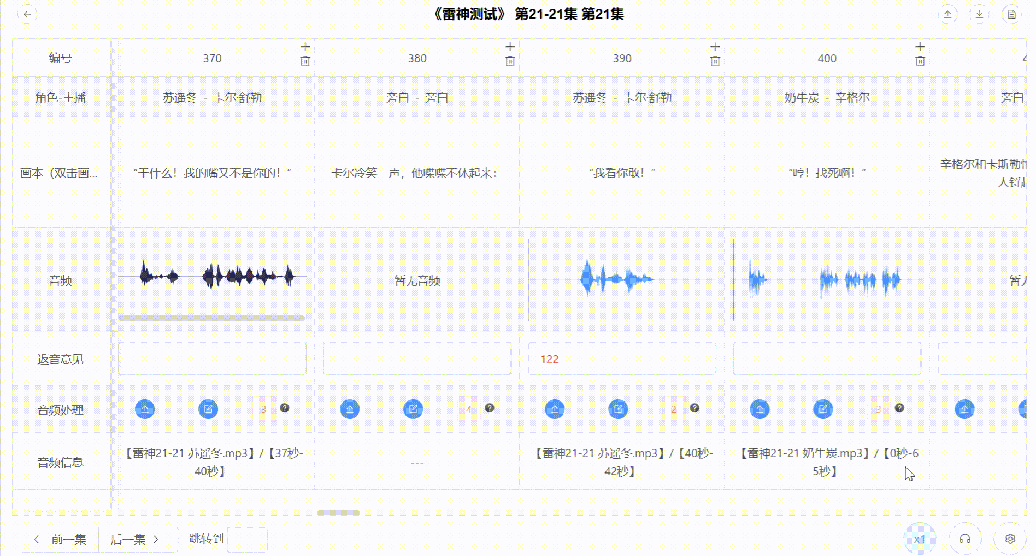Click the waveform of entry 370
The image size is (1036, 556).
click(x=212, y=276)
